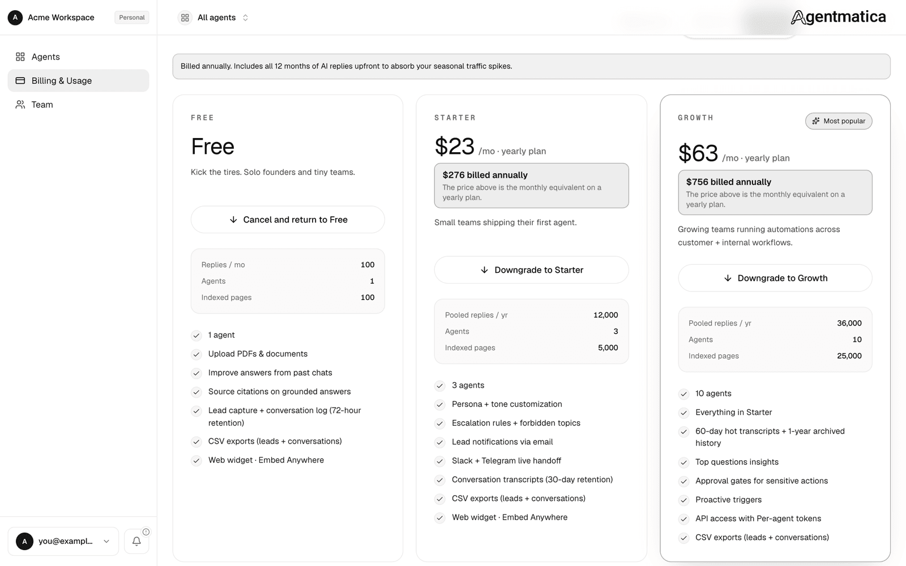Click Approval gates for sensitive actions text

pos(762,481)
